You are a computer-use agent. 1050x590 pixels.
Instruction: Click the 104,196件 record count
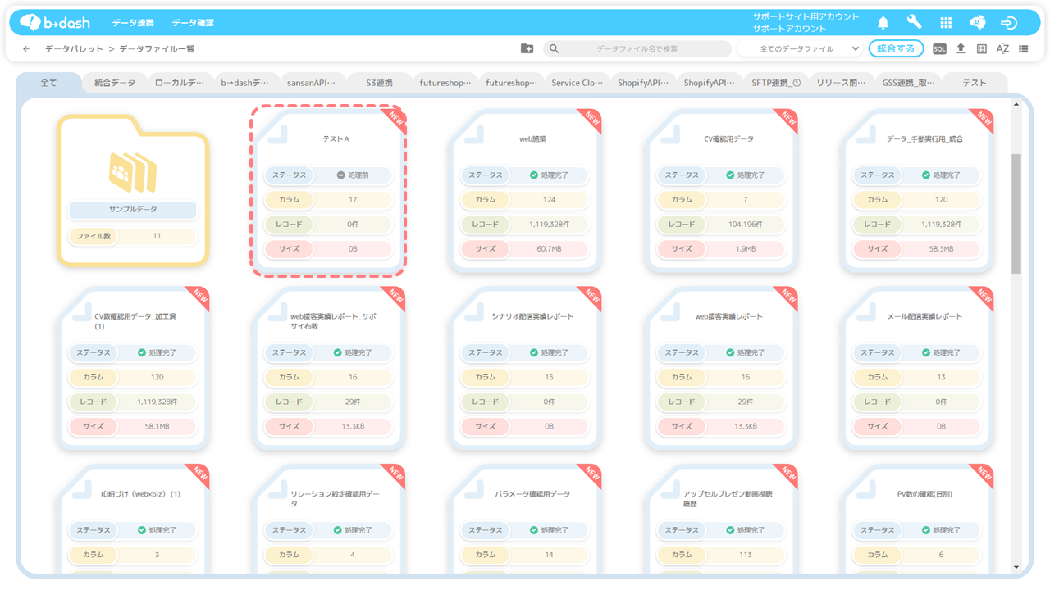click(x=745, y=225)
